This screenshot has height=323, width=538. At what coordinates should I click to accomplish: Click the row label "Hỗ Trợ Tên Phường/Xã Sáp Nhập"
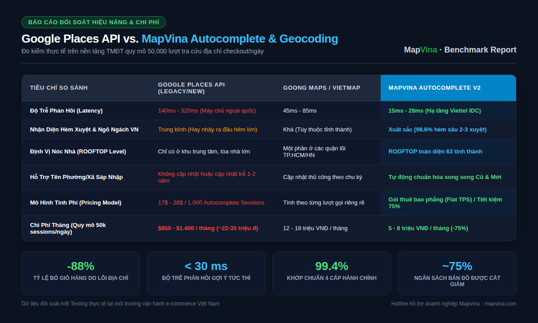[76, 177]
